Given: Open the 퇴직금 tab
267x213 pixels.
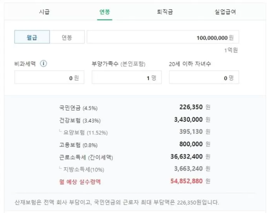Looking at the screenshot, I should (165, 12).
